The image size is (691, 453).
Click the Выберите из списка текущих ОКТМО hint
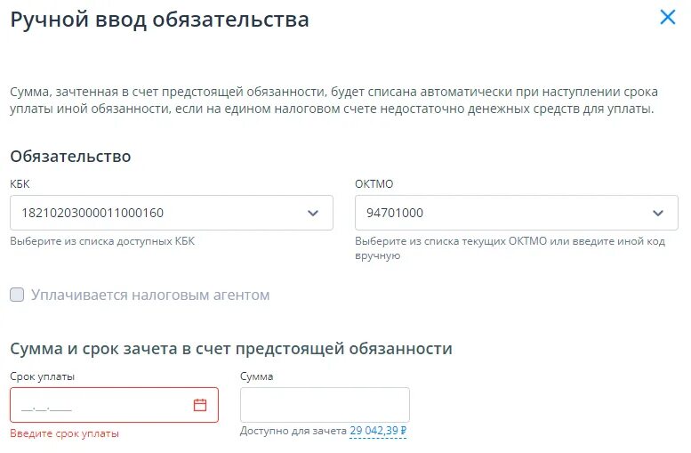click(x=510, y=248)
